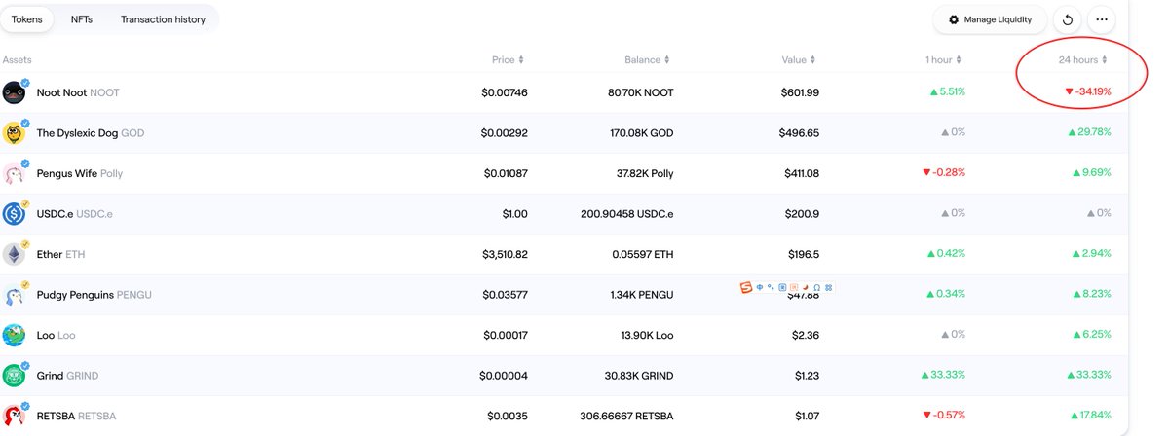Image resolution: width=1169 pixels, height=436 pixels.
Task: Click the Pudgy Penguins token logo
Action: pos(14,295)
